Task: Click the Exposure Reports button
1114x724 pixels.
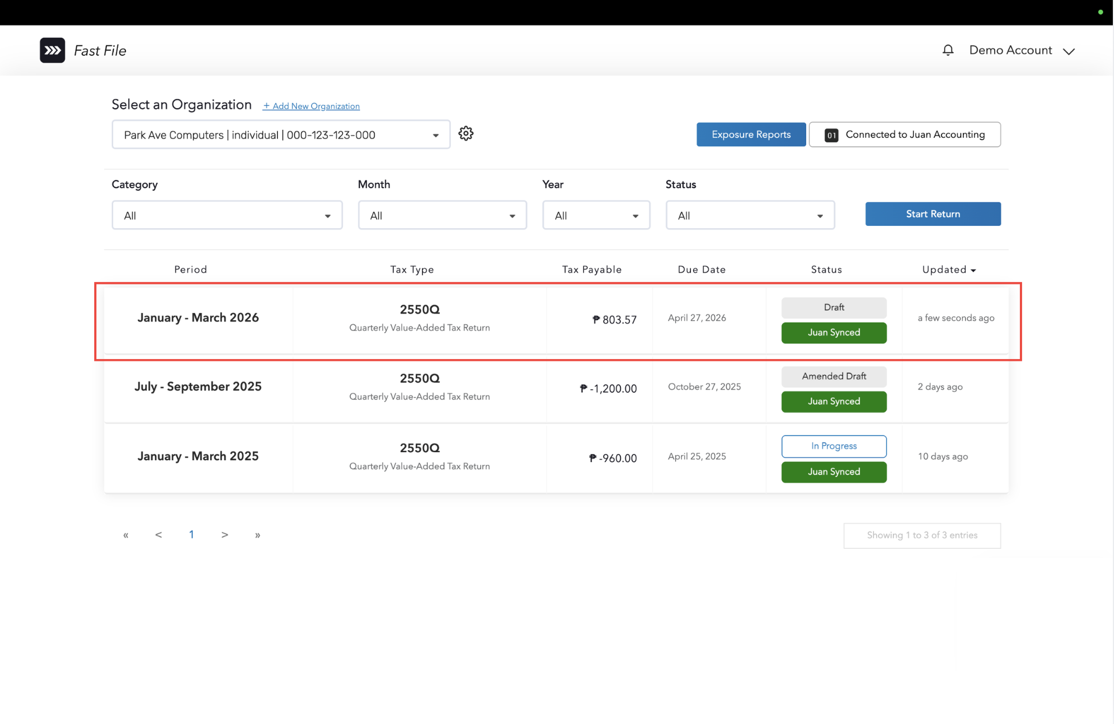Action: pyautogui.click(x=751, y=134)
